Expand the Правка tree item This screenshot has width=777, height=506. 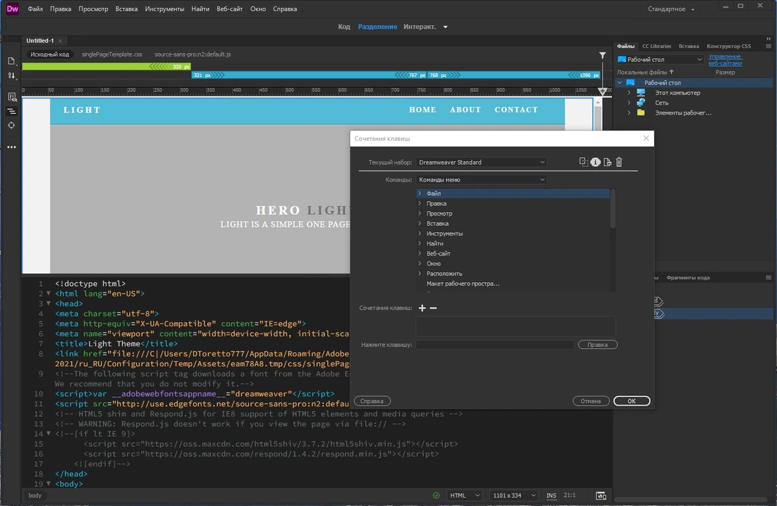(x=420, y=203)
